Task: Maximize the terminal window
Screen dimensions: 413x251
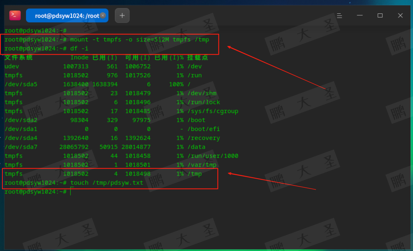Action: point(380,16)
